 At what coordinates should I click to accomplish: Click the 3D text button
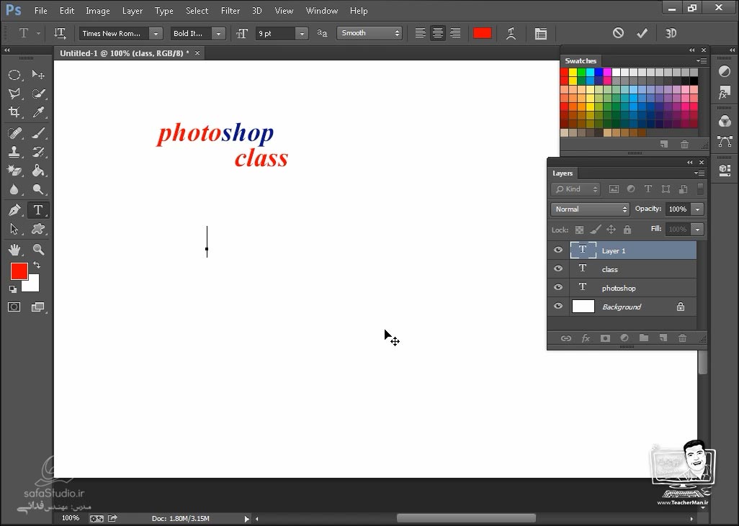[671, 33]
